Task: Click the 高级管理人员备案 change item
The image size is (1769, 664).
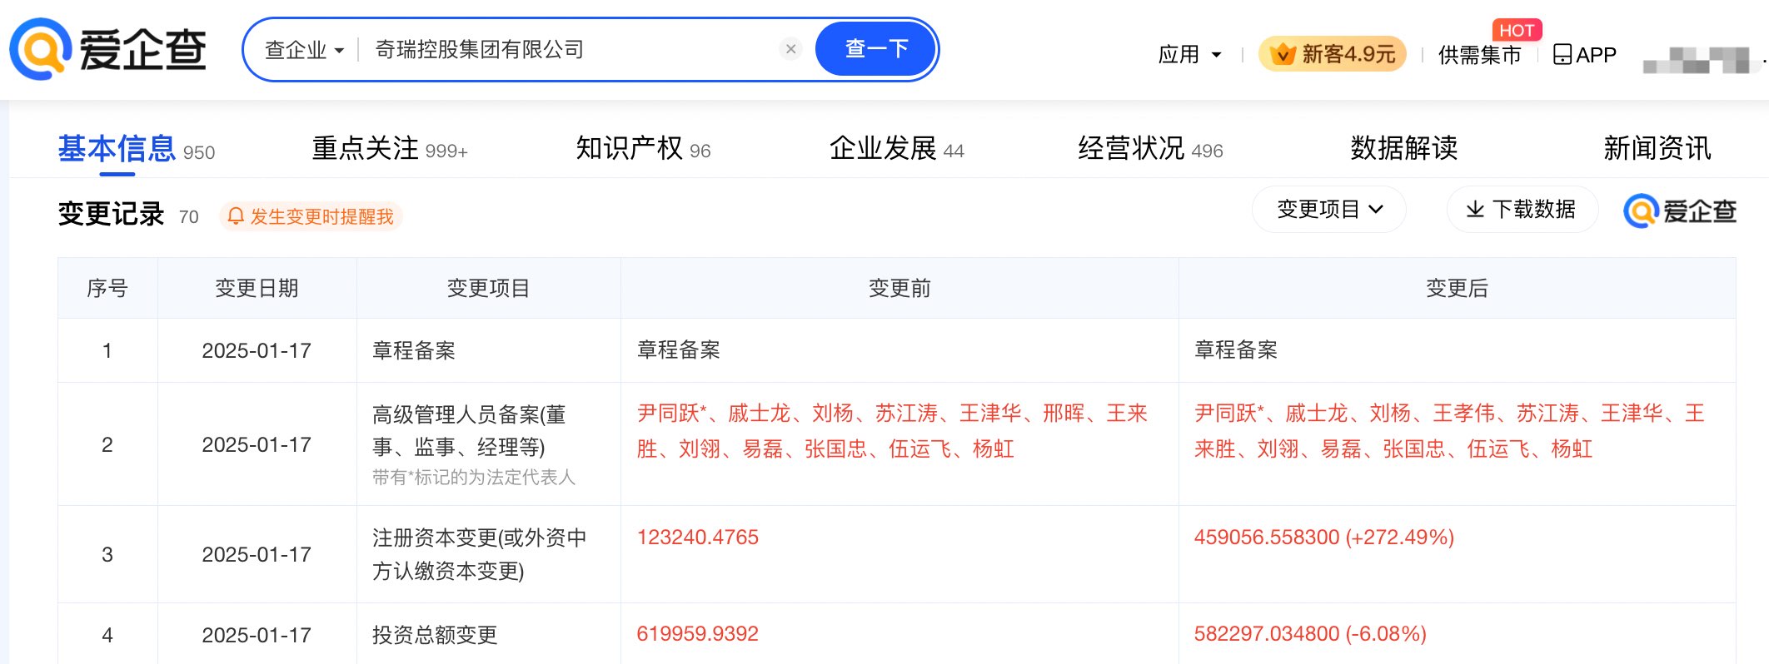Action: [x=469, y=431]
